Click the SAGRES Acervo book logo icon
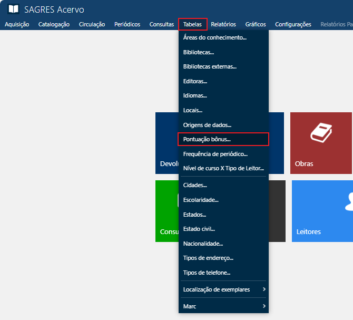Viewport: 353px width, 320px height. (x=13, y=9)
